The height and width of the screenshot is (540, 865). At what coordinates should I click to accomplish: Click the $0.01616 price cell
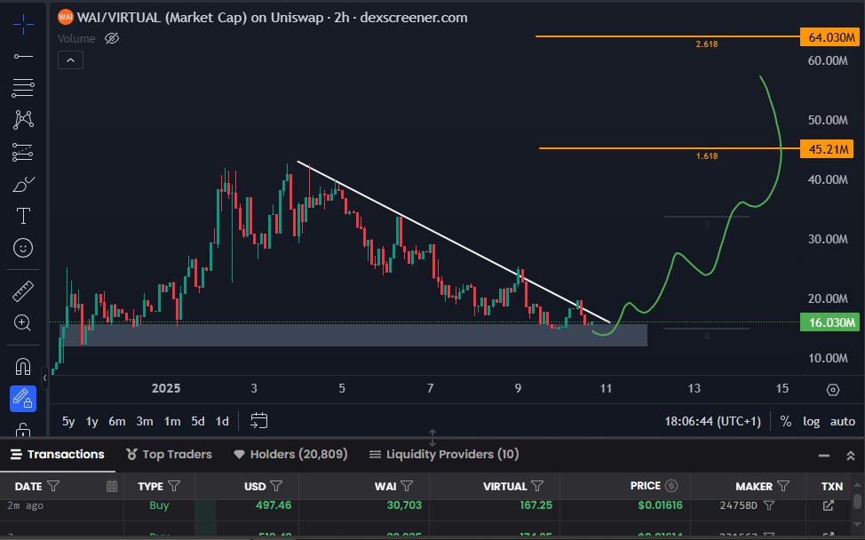[660, 505]
